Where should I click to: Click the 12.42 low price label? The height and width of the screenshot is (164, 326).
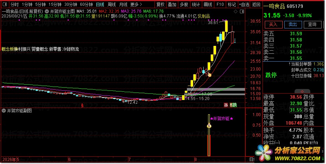point(133,102)
